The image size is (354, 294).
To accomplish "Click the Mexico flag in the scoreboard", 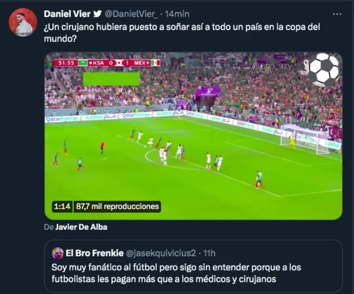I will tap(155, 63).
